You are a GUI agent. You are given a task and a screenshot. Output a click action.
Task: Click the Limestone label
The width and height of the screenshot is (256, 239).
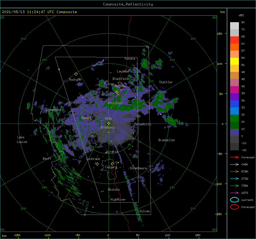[x=54, y=110]
